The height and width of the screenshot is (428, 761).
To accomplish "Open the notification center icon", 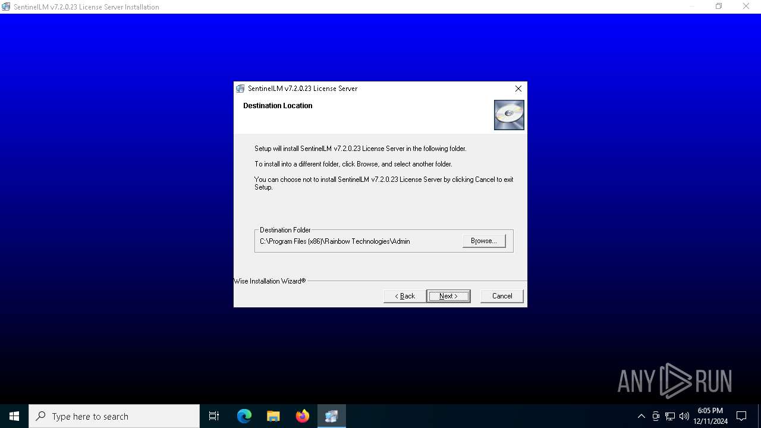I will [741, 416].
